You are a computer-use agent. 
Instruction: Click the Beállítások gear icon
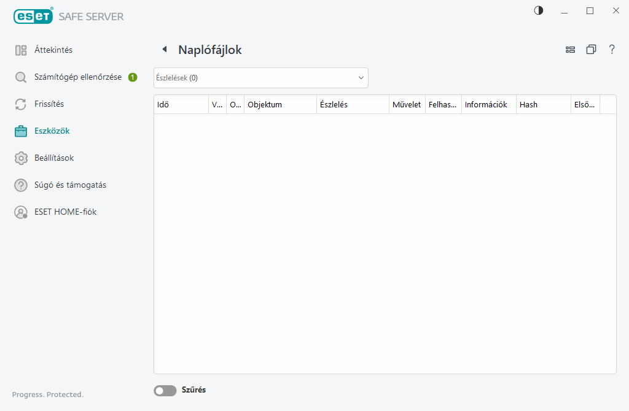tap(21, 158)
